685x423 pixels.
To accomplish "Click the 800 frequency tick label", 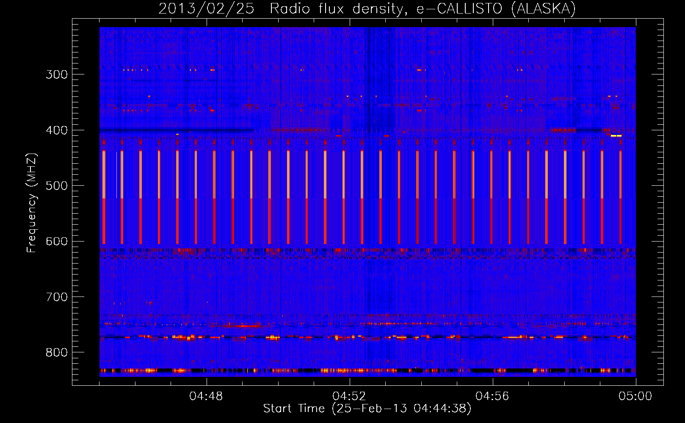I will point(57,353).
